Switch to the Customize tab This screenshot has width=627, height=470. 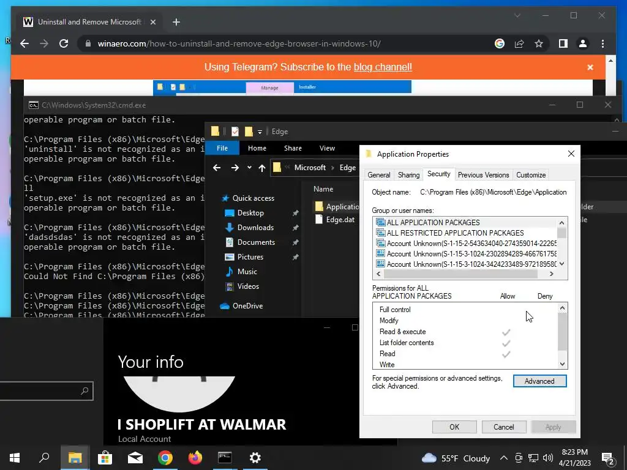point(531,175)
